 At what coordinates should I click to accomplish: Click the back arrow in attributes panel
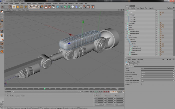point(163,59)
